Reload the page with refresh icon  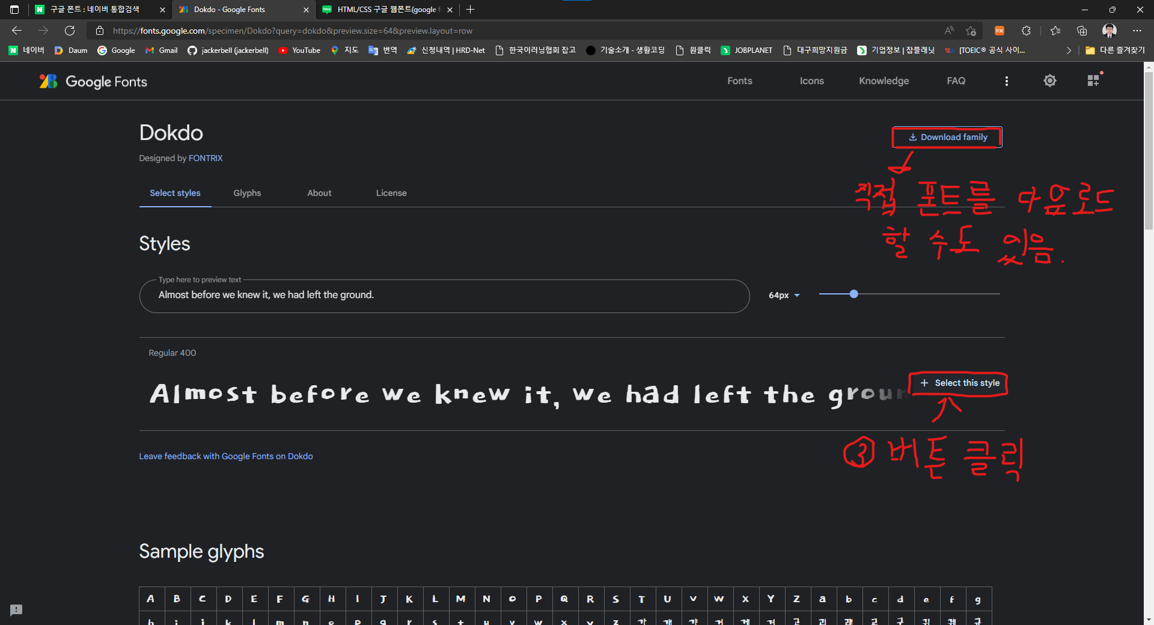click(70, 31)
